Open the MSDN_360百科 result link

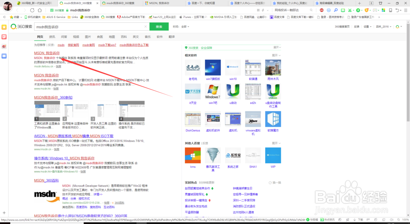click(46, 181)
